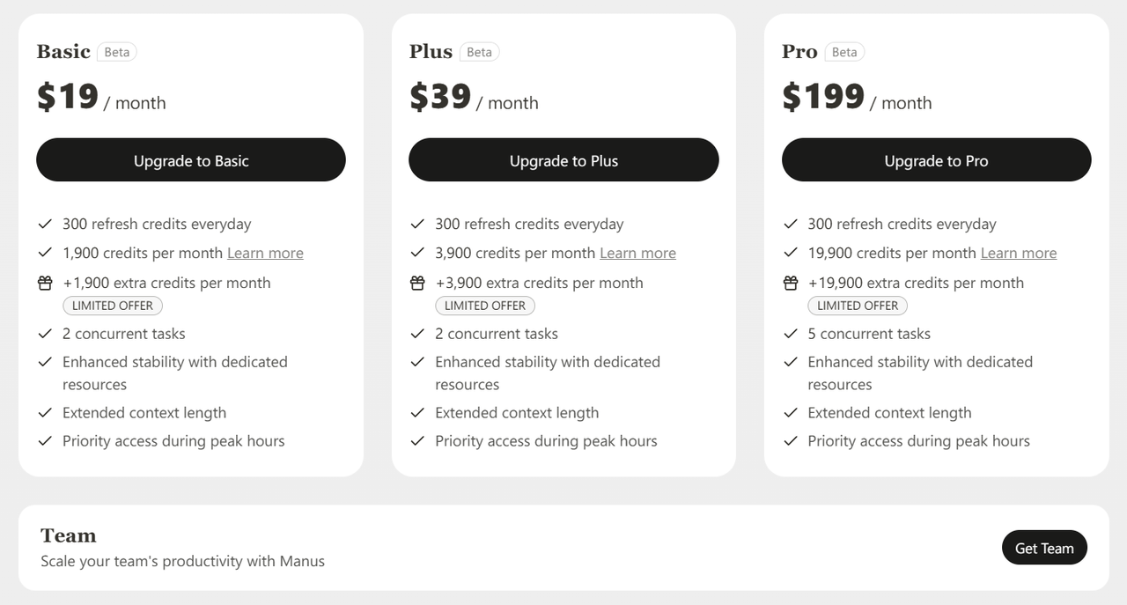Click Pro plan's LIMITED OFFER badge

coord(858,306)
